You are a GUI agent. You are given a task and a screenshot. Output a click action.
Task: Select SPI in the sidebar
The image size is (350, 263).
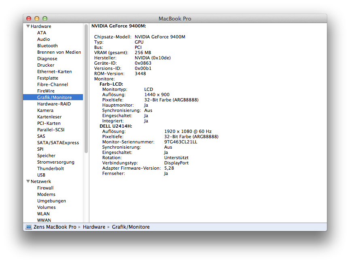point(40,149)
